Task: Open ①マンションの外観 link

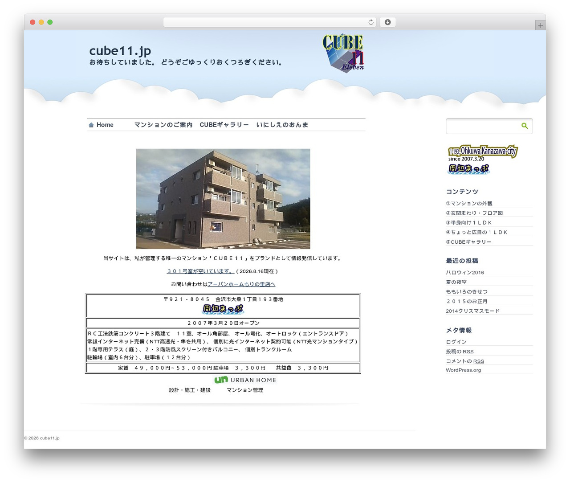Action: pyautogui.click(x=469, y=204)
